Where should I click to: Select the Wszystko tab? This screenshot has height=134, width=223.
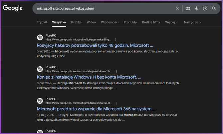59,22
